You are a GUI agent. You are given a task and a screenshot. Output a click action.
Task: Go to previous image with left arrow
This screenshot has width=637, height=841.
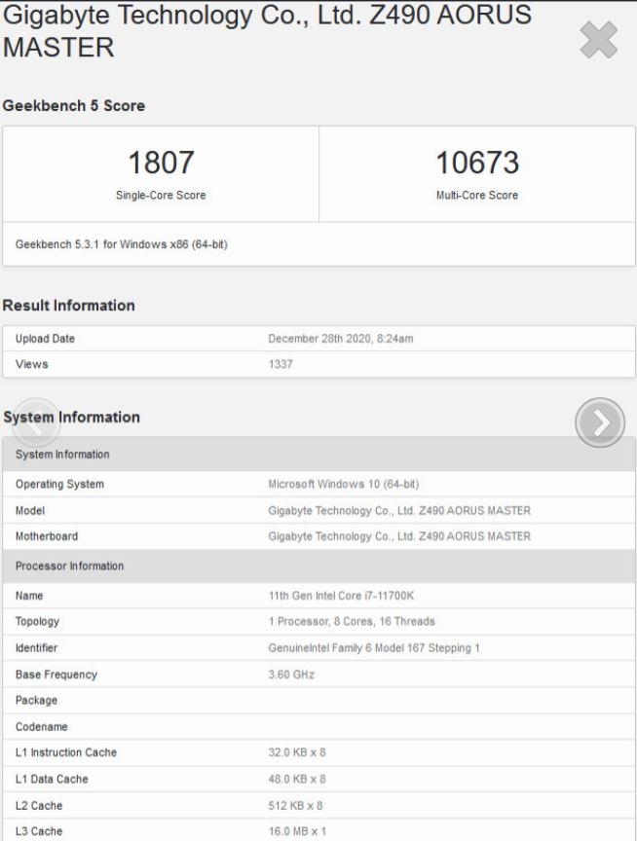[35, 422]
